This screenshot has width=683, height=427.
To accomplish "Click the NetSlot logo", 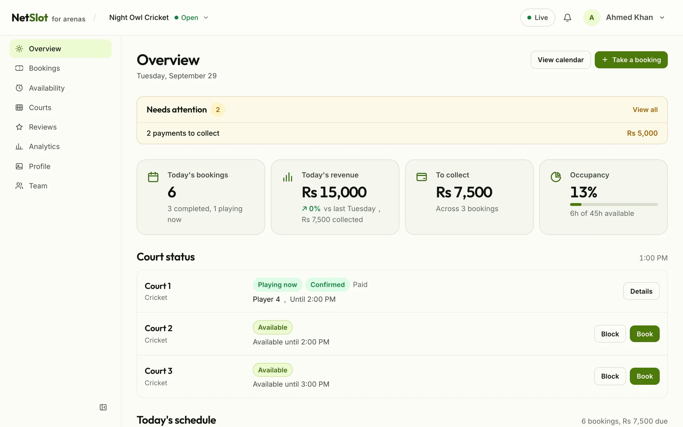I will [x=30, y=18].
